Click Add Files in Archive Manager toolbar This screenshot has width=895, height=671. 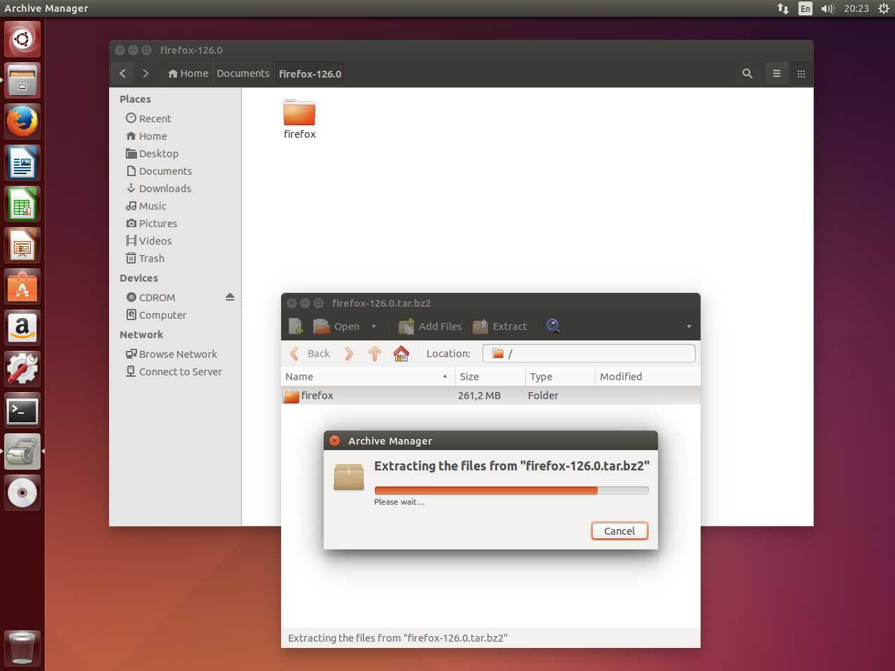[430, 326]
